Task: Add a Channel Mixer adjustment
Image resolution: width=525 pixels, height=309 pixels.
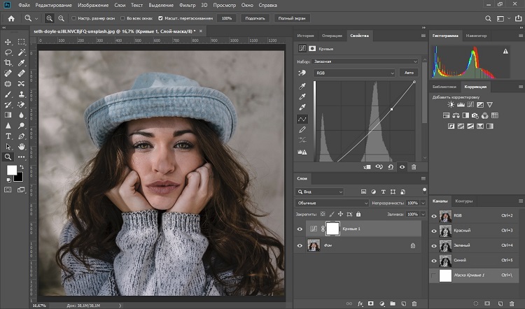Action: [x=485, y=115]
